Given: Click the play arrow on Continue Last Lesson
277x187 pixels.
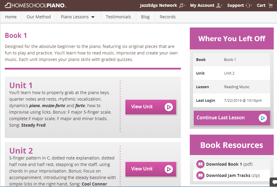Looking at the screenshot, I should click(x=263, y=118).
